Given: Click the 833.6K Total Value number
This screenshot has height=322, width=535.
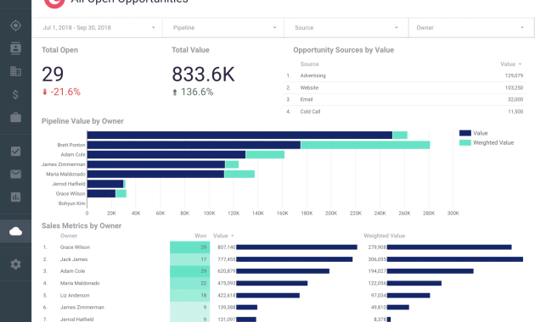Looking at the screenshot, I should coord(203,75).
